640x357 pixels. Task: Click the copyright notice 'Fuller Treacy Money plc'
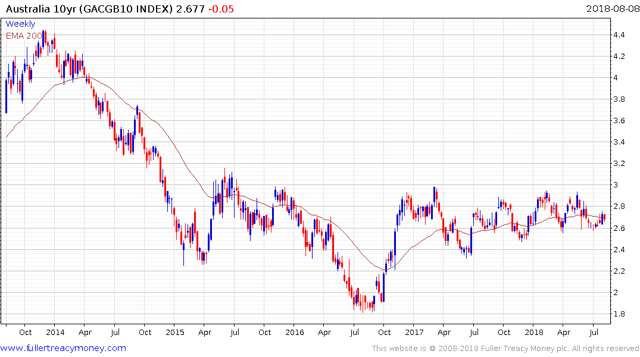point(525,349)
